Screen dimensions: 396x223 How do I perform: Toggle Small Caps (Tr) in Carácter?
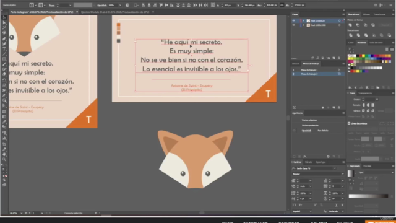(x=300, y=205)
